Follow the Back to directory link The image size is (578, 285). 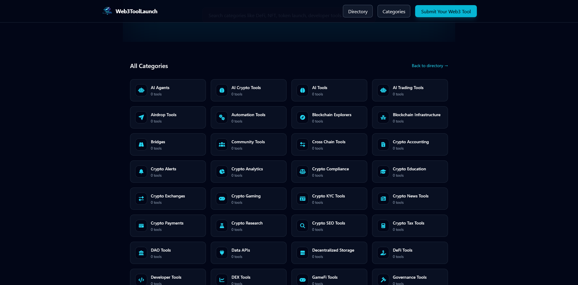tap(430, 66)
